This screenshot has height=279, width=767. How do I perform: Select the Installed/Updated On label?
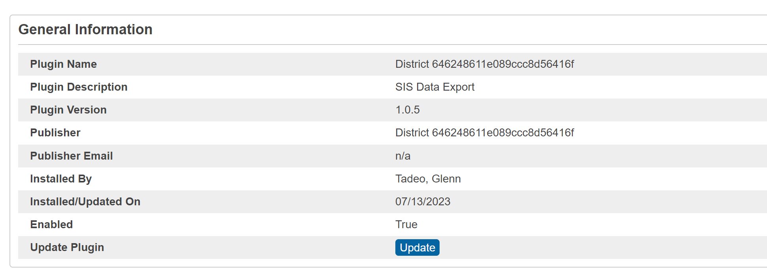click(85, 201)
